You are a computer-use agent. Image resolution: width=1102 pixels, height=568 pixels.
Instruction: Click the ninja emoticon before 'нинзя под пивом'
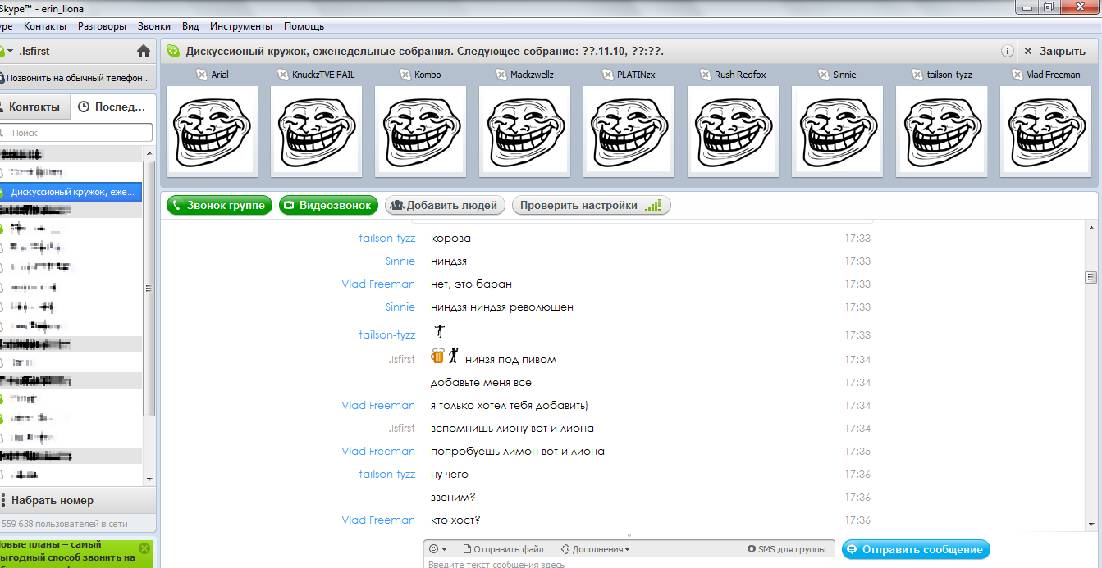click(x=453, y=357)
